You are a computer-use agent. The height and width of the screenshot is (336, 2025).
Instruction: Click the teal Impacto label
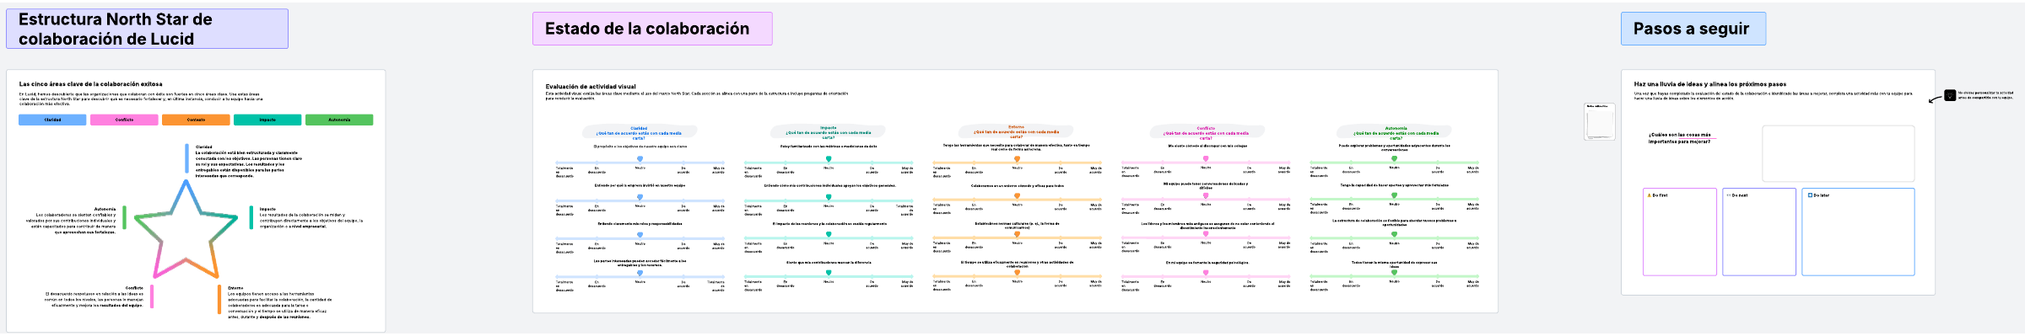(267, 120)
